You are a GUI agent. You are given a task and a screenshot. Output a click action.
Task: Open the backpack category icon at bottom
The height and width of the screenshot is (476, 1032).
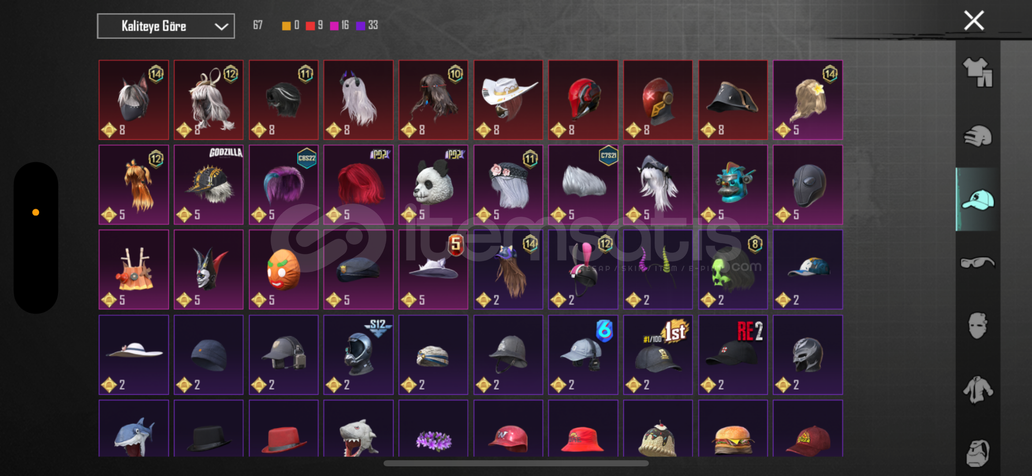click(977, 453)
